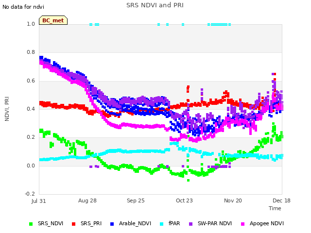Click the magenta Apogee NDVI legend swatch

point(242,224)
